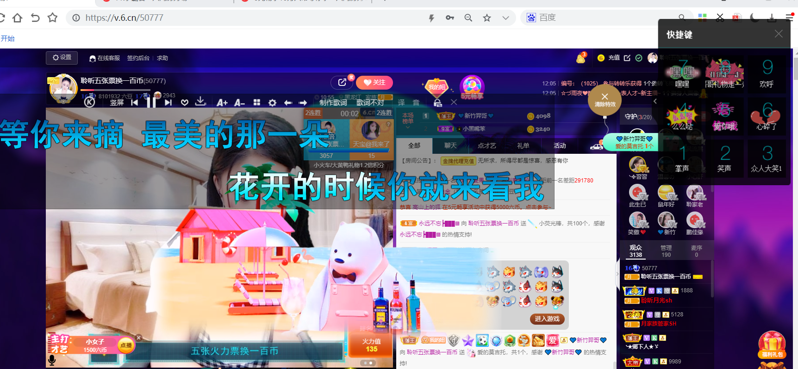
Task: Click the lightning bolt icon in address bar
Action: pyautogui.click(x=431, y=18)
